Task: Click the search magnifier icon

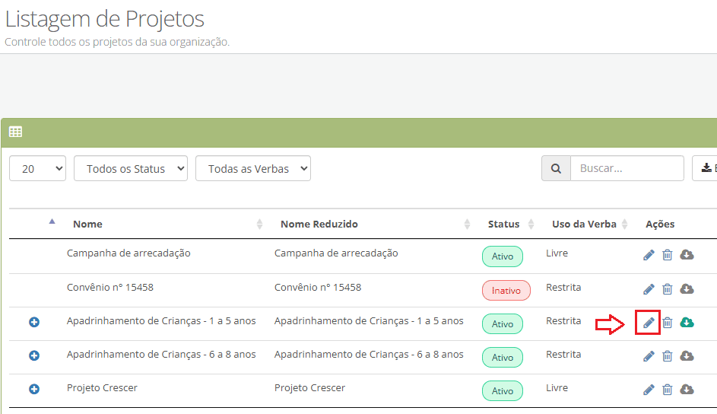Action: pyautogui.click(x=556, y=169)
